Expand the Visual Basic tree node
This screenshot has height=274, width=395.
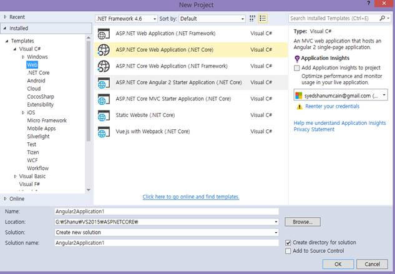[x=15, y=177]
